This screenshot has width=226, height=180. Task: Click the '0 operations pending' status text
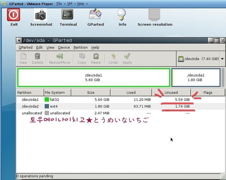click(x=35, y=176)
